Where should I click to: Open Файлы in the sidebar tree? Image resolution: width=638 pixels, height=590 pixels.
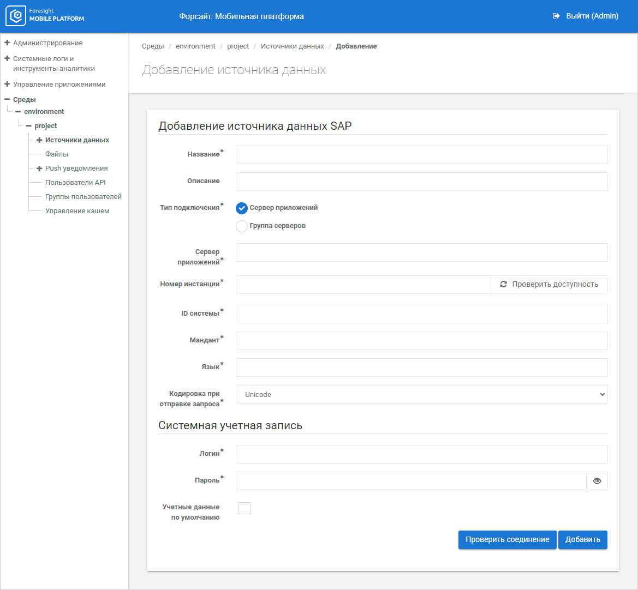click(57, 154)
